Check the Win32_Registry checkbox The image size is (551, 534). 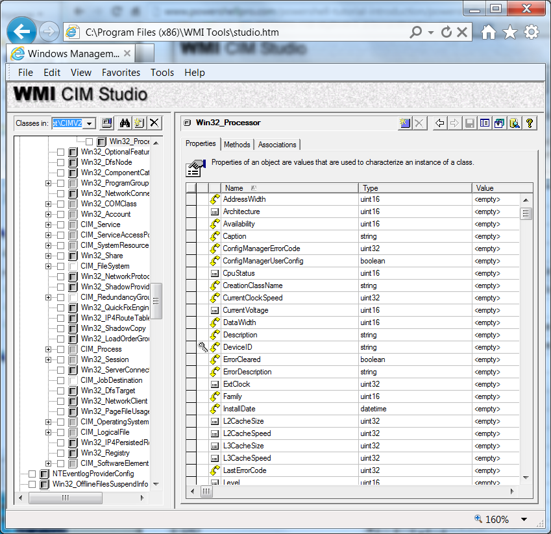(x=61, y=453)
